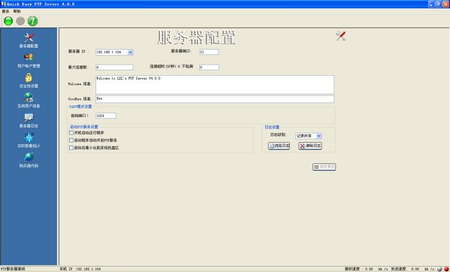Screen dimensions: 450x272
Task: Open 服务器配置 in the sidebar
Action: point(29,41)
